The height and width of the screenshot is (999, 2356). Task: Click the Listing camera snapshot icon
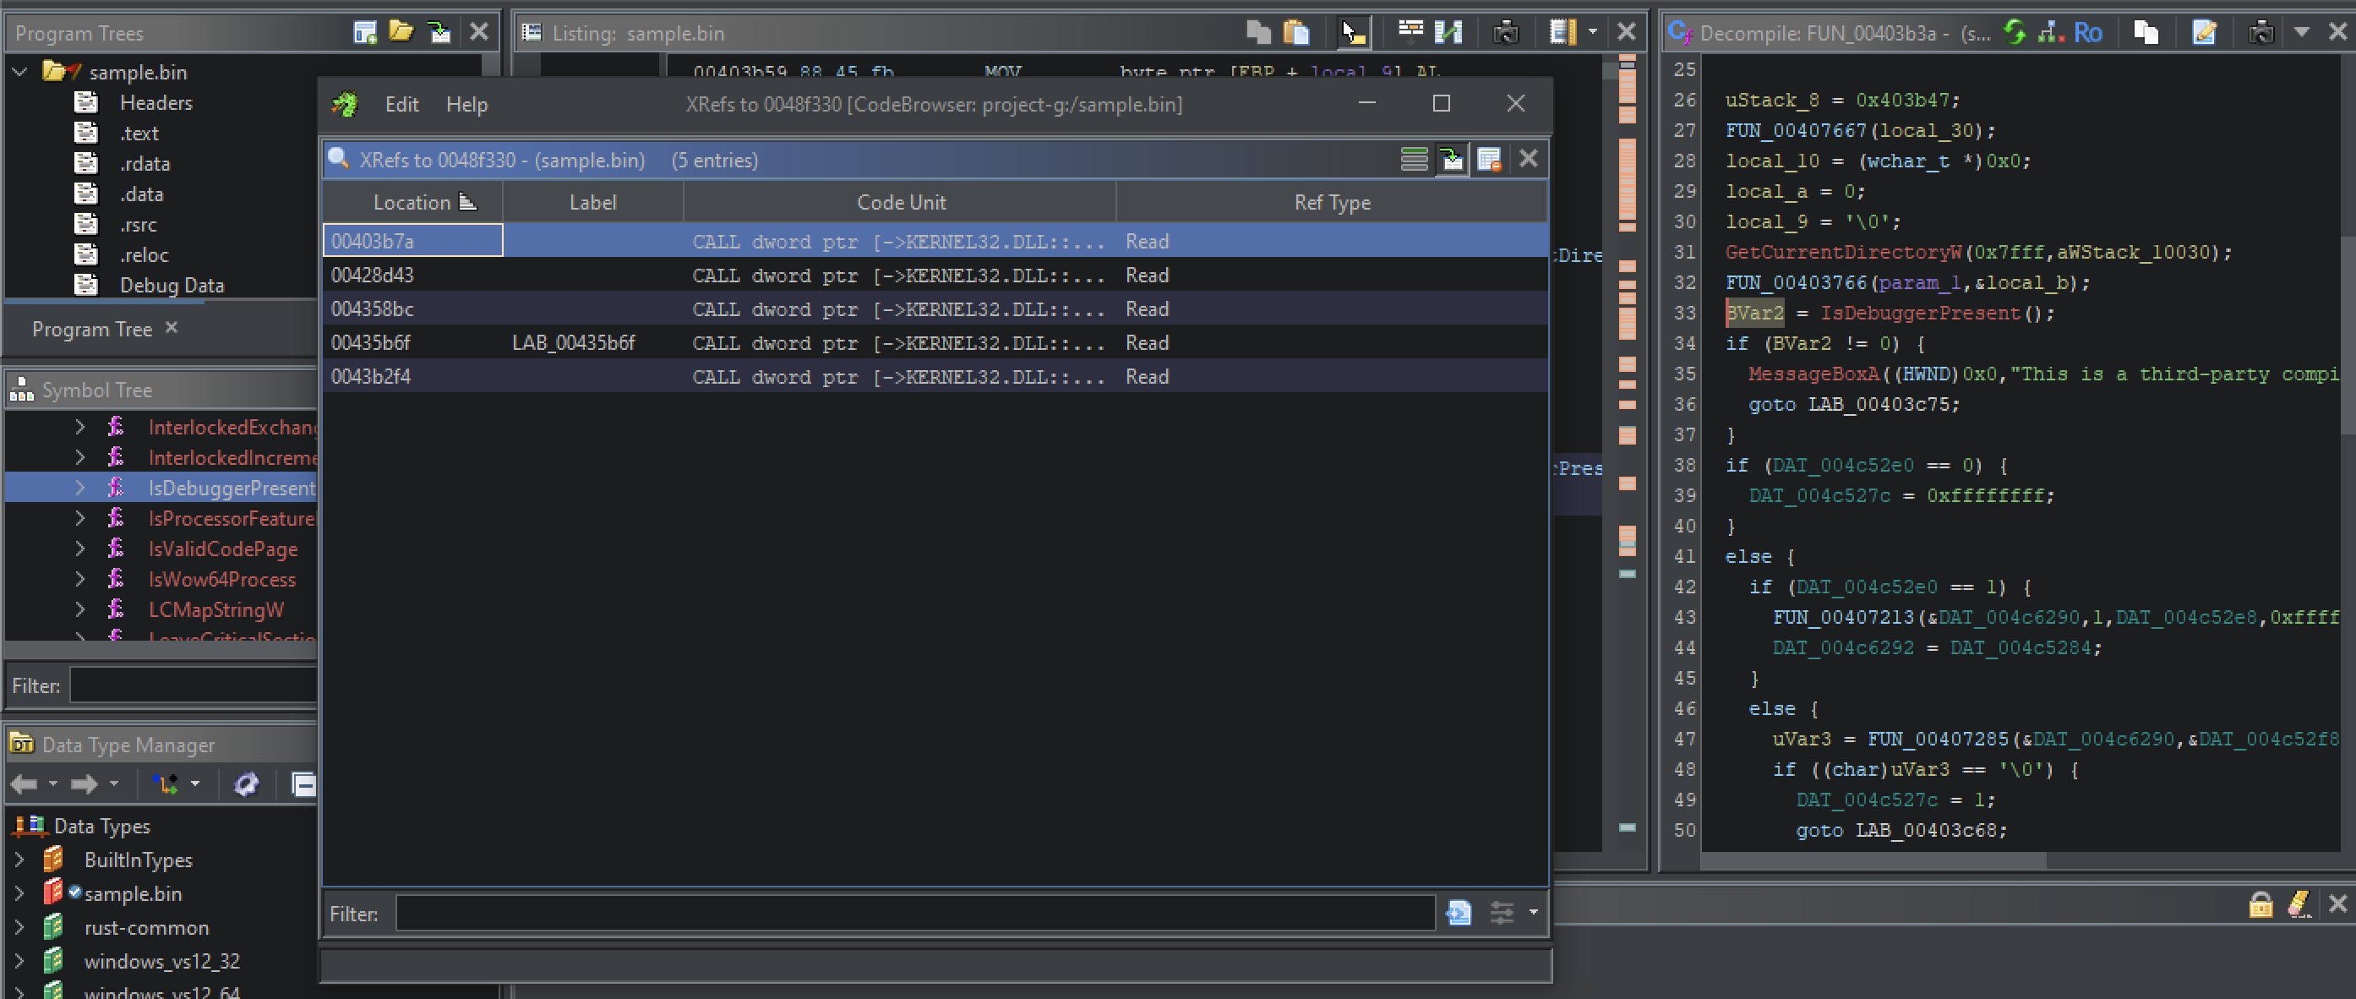point(1505,33)
